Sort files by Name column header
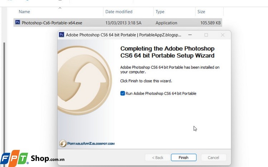The image size is (268, 167). 24,12
